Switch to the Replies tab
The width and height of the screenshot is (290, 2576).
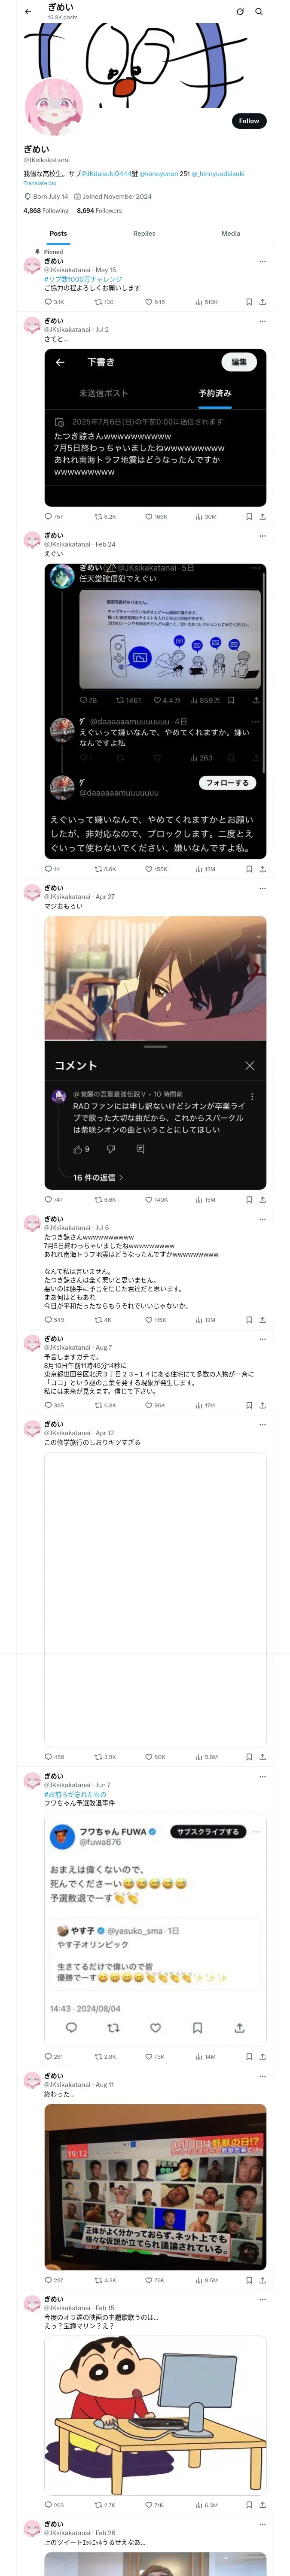pyautogui.click(x=144, y=233)
